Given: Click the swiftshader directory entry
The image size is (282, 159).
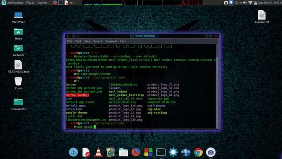Looking at the screenshot, I should pyautogui.click(x=156, y=106).
